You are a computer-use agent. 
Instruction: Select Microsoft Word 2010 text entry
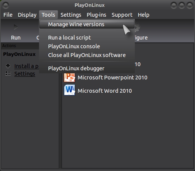coord(105,91)
